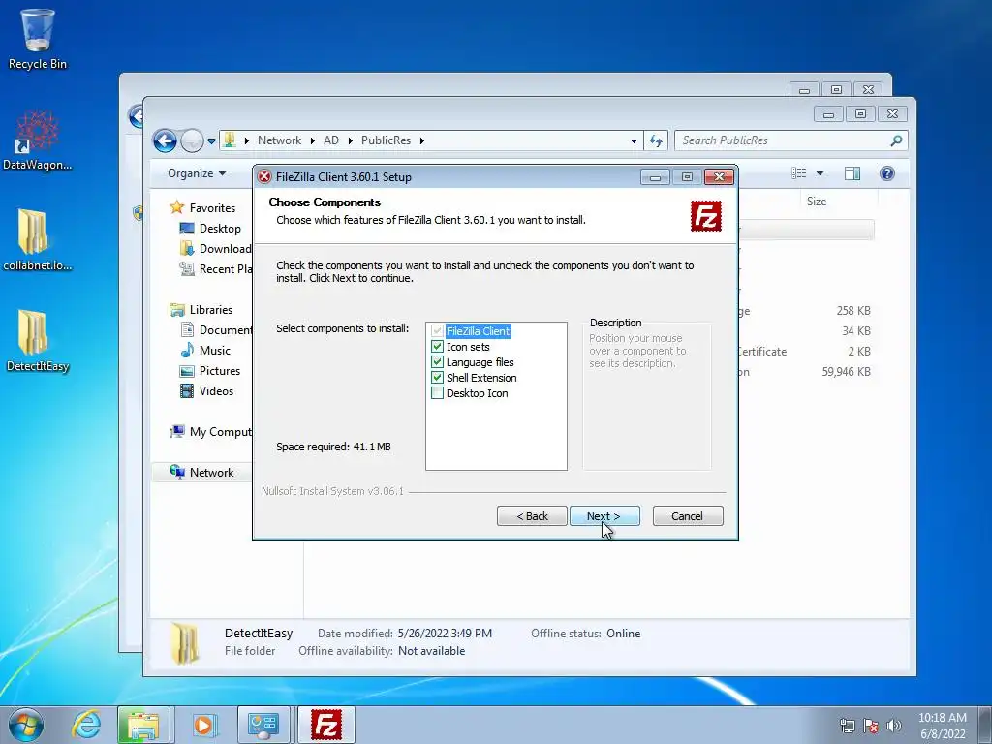Open the address bar history dropdown
The height and width of the screenshot is (744, 992).
[634, 141]
